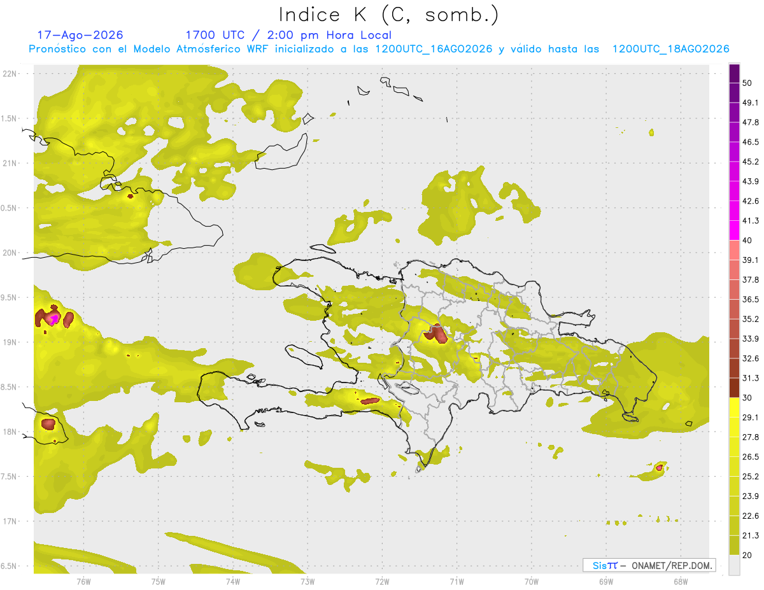Click the "69W" longitude label

606,581
